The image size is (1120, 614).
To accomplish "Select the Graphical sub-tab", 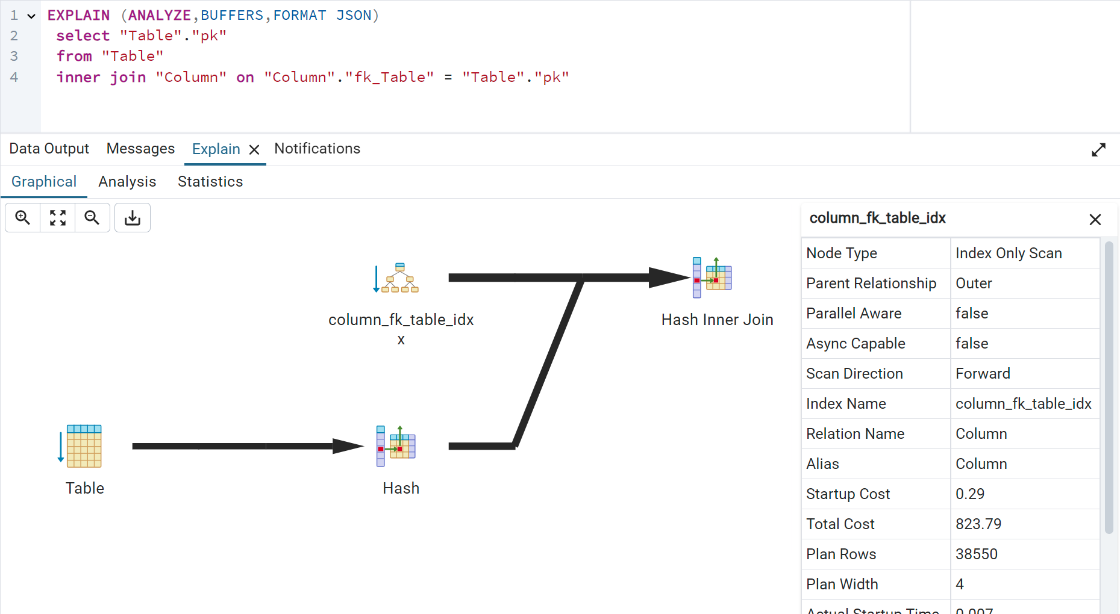I will (44, 182).
